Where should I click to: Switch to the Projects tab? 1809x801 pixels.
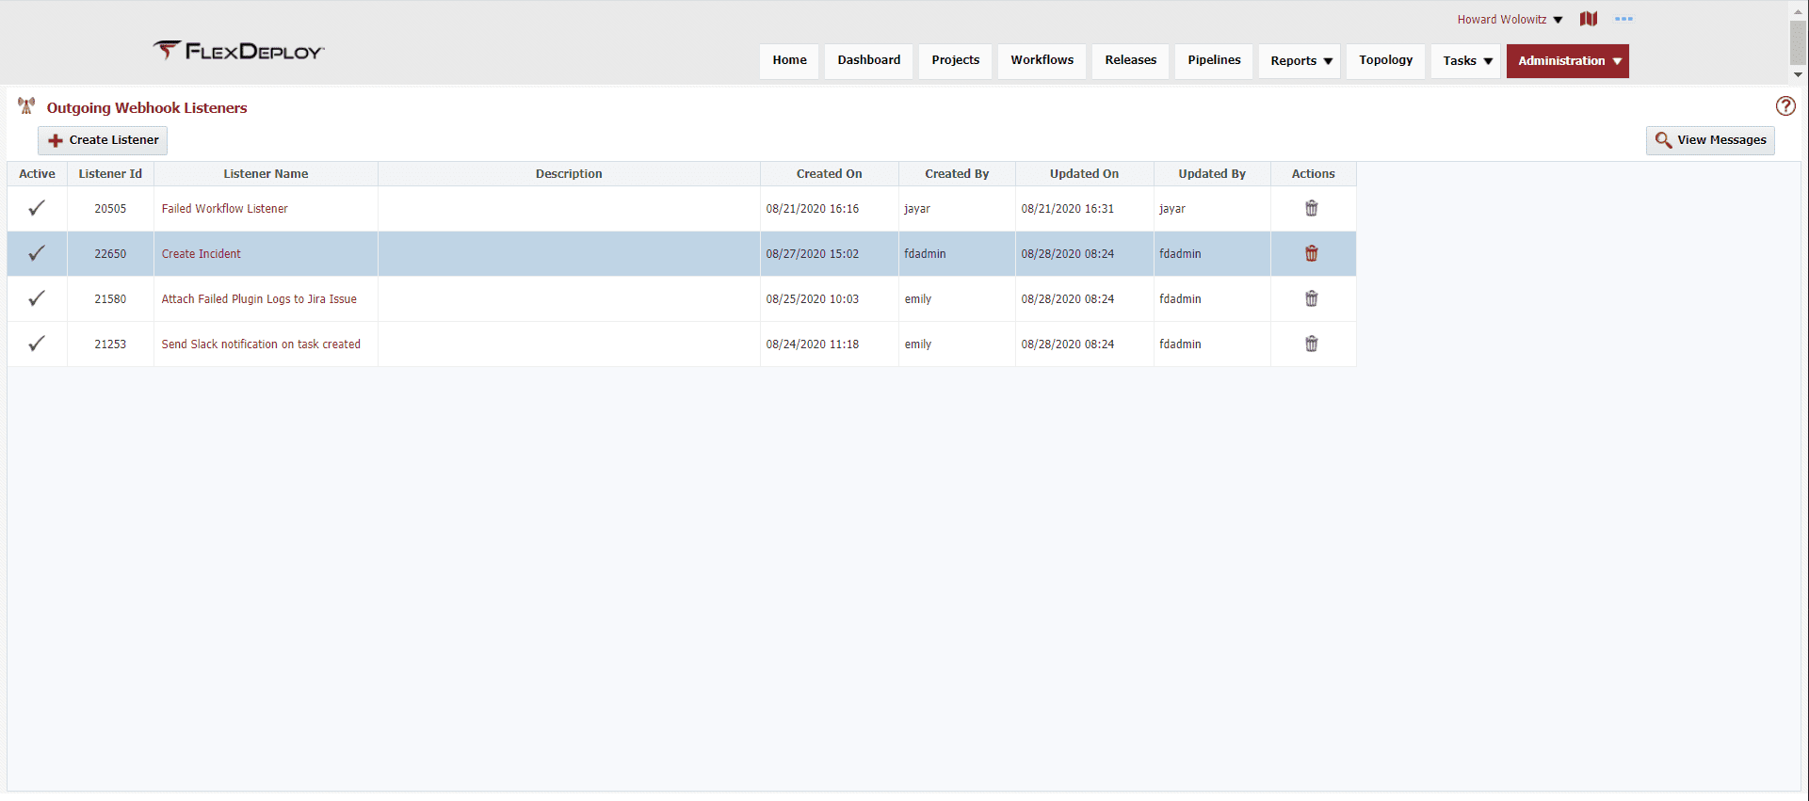pyautogui.click(x=955, y=61)
